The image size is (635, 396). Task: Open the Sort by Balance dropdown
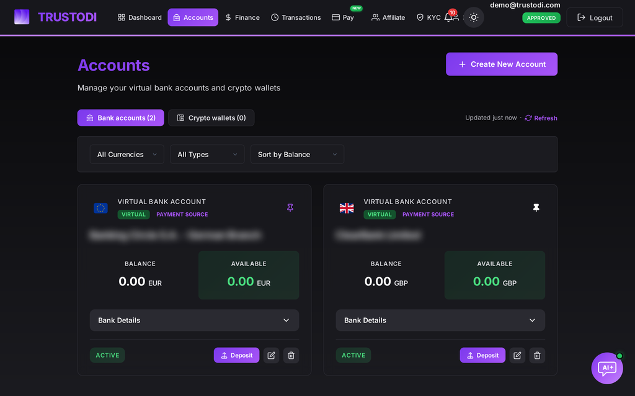click(297, 154)
